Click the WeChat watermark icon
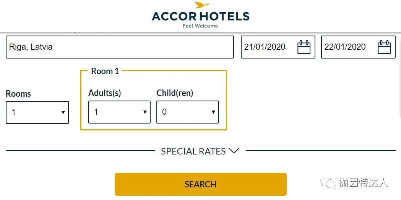Image resolution: width=401 pixels, height=200 pixels. pyautogui.click(x=328, y=183)
